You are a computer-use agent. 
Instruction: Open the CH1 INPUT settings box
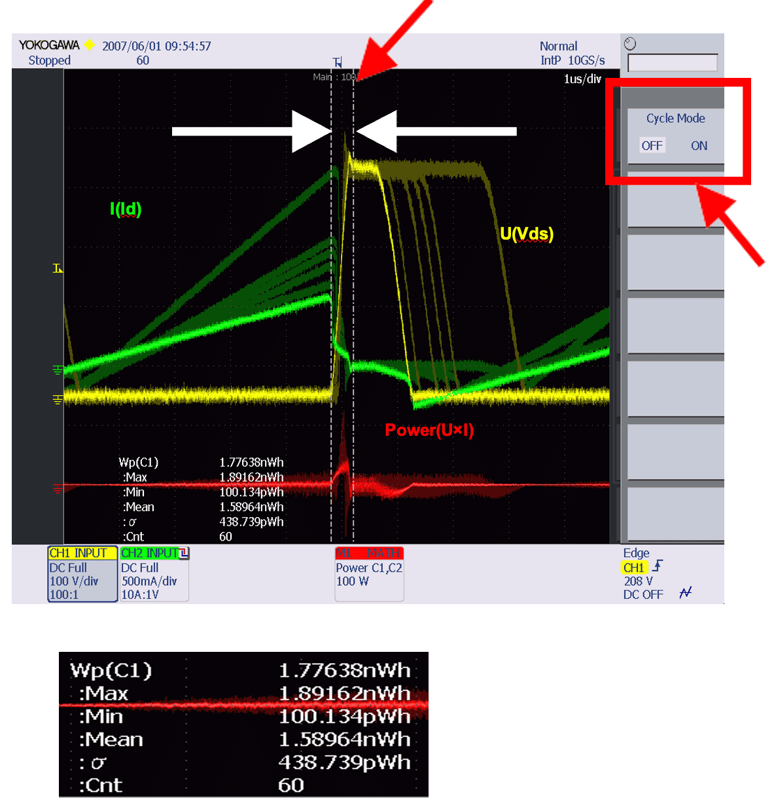(x=82, y=574)
